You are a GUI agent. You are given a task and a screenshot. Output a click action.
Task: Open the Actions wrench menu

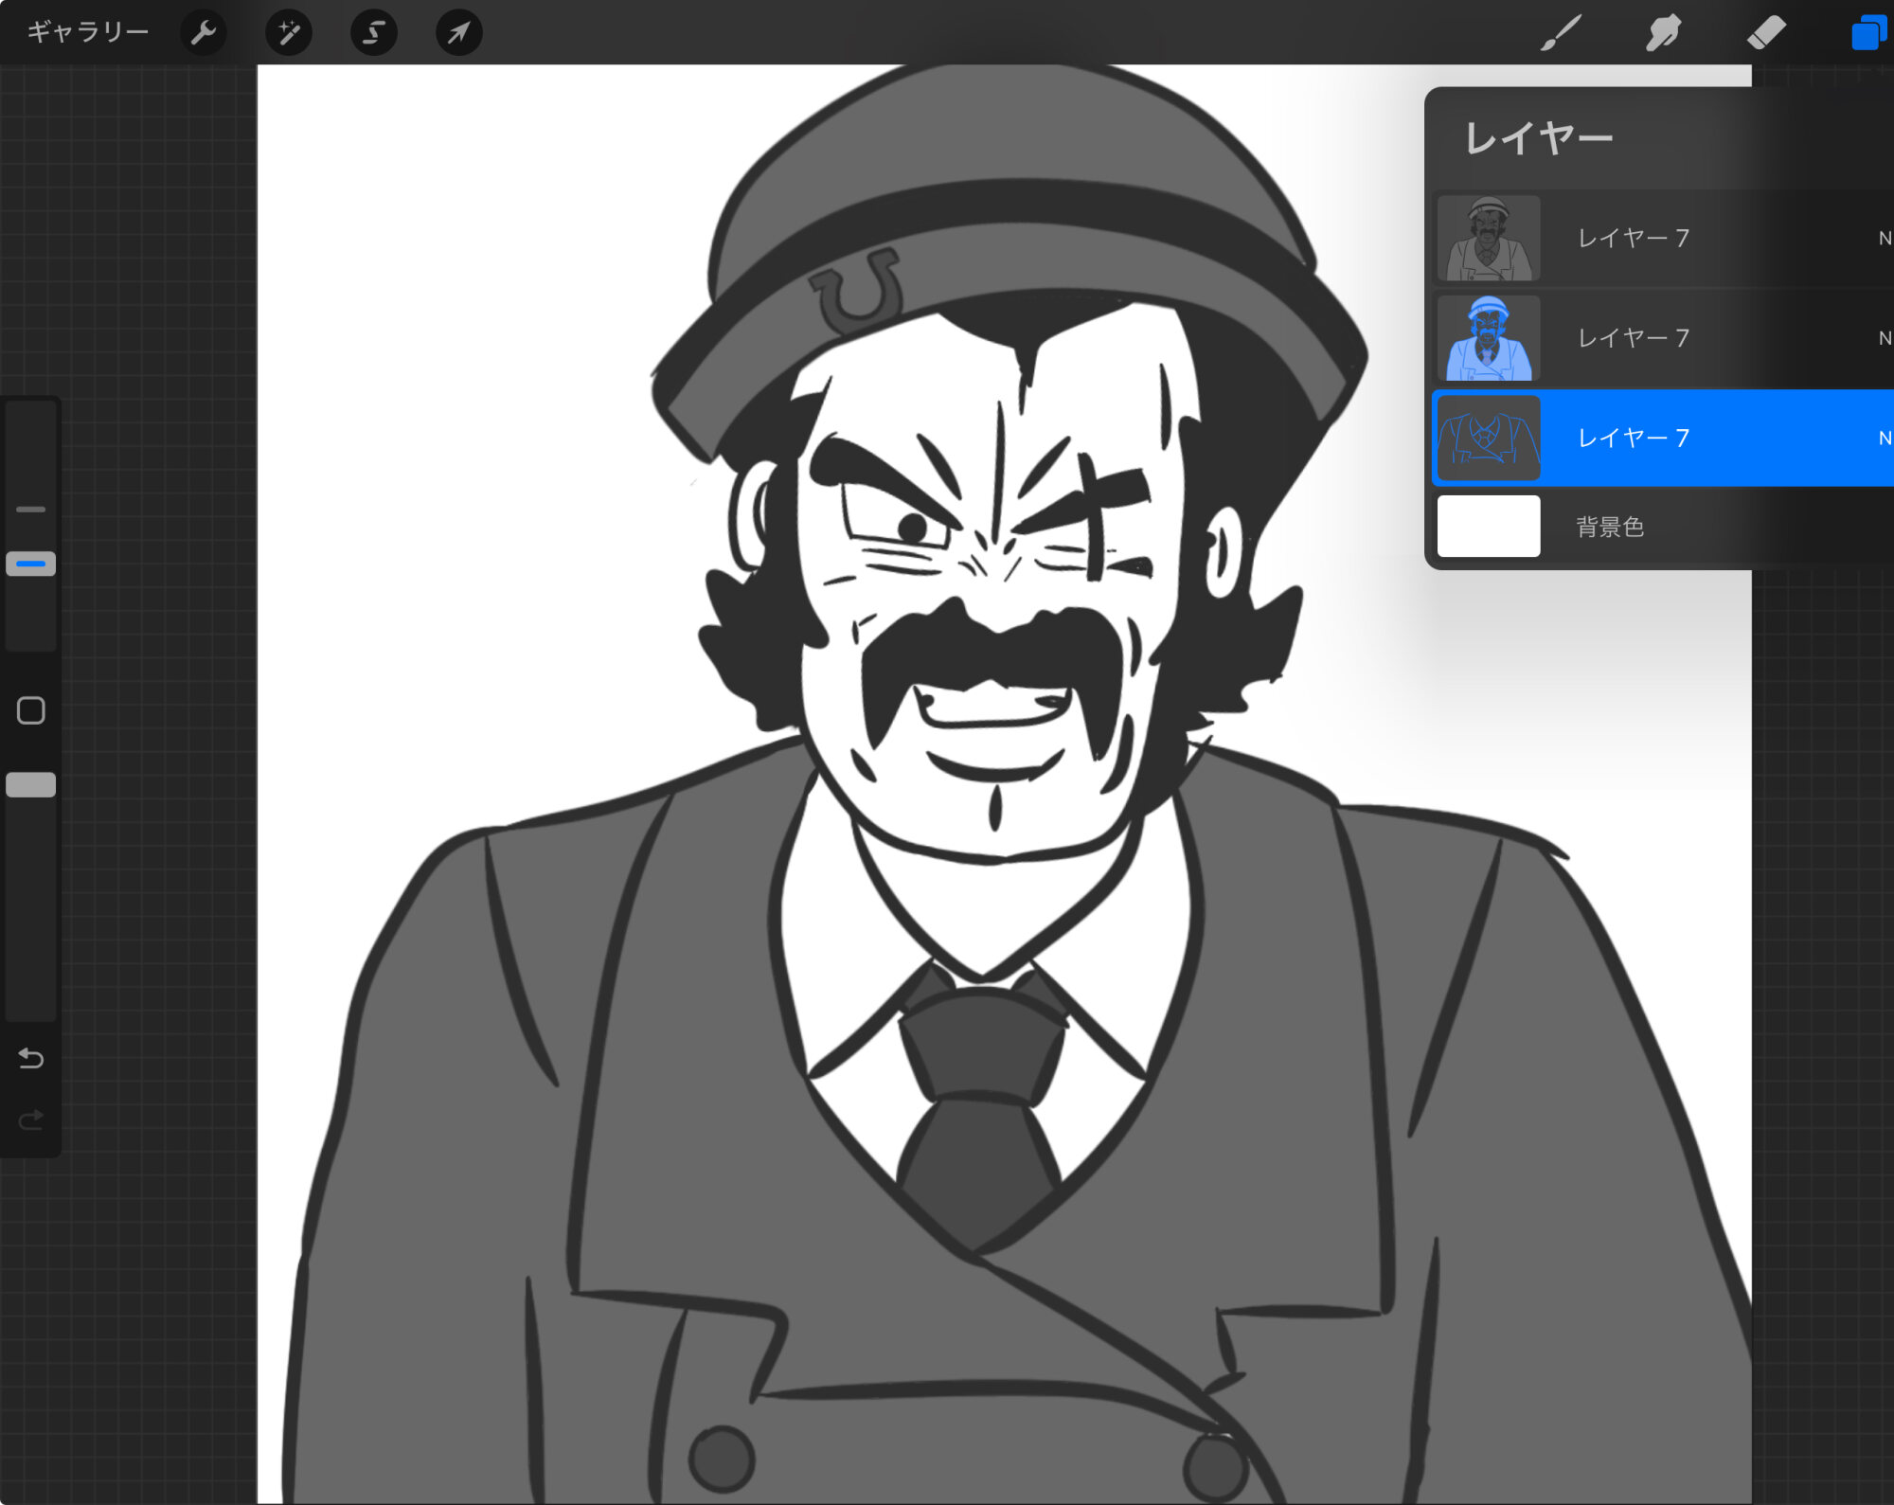[x=203, y=33]
